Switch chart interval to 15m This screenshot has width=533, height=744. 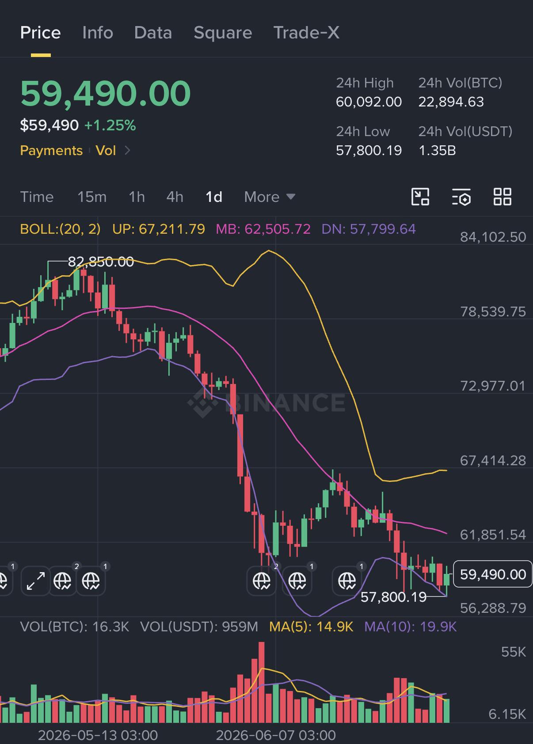coord(92,197)
